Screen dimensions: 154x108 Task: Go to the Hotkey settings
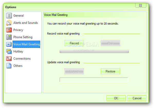click(18, 51)
